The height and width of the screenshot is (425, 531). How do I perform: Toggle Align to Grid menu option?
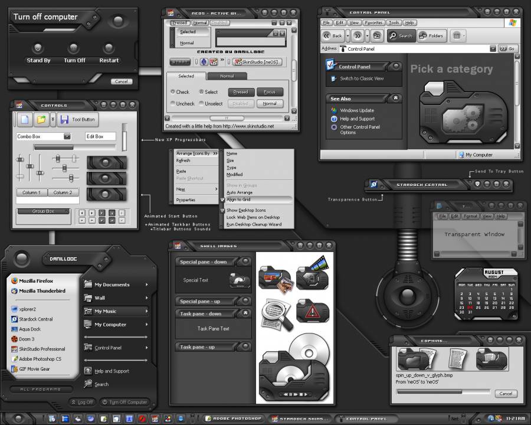[238, 200]
